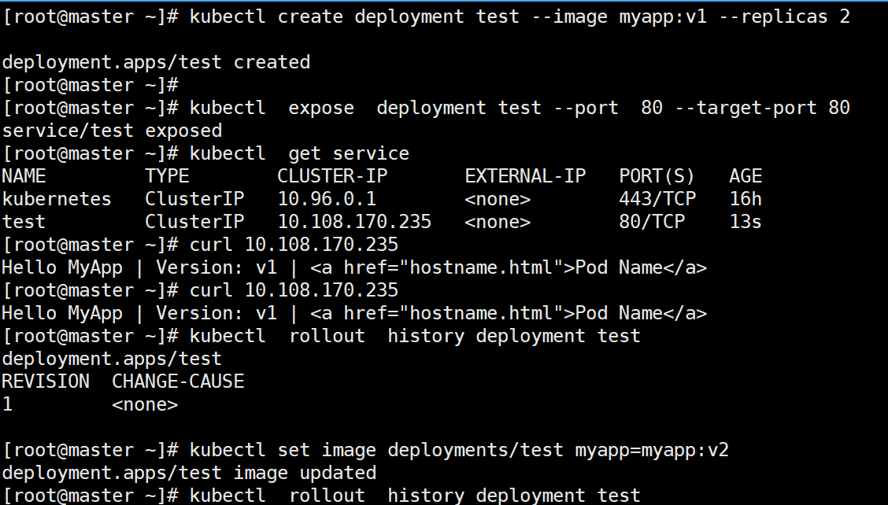This screenshot has width=888, height=505.
Task: Click the 80/TCP port value
Action: (652, 222)
